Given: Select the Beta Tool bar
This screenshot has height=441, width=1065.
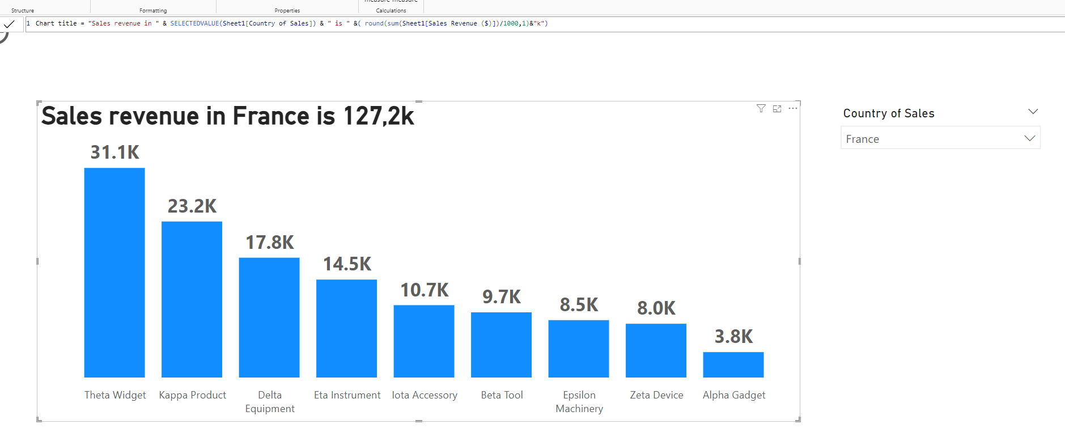Looking at the screenshot, I should click(x=501, y=345).
